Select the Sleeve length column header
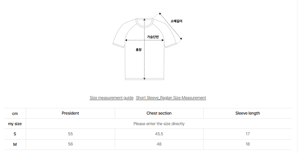Image resolution: width=298 pixels, height=153 pixels. click(247, 113)
